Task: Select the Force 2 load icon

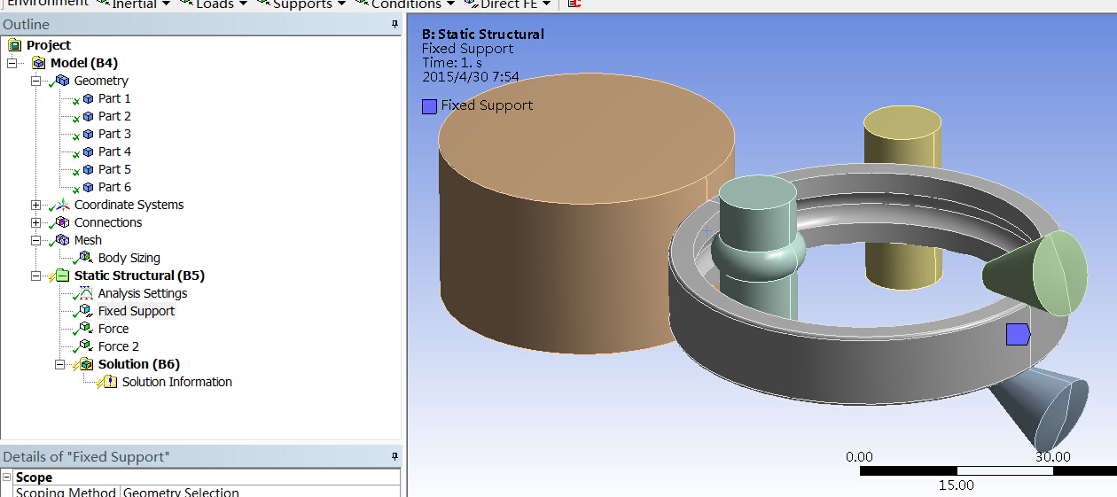Action: [86, 346]
